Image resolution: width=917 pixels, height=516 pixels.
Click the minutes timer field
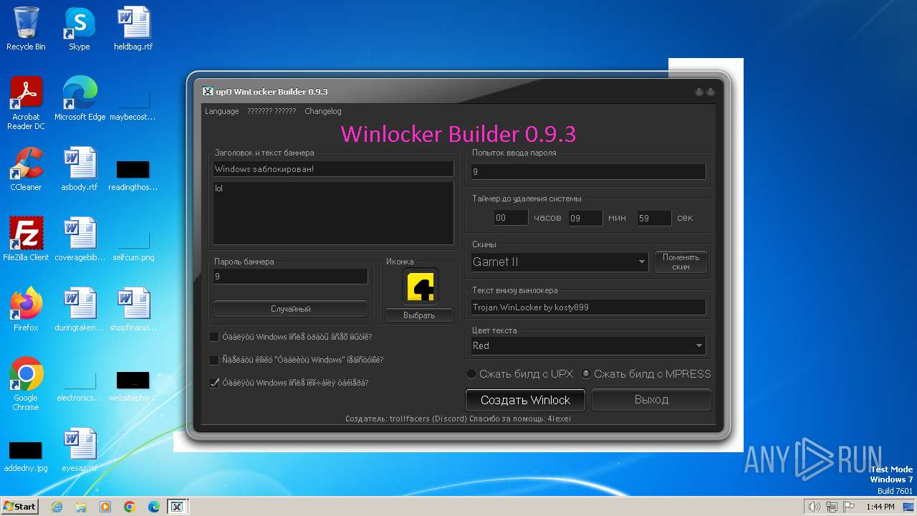coord(585,218)
